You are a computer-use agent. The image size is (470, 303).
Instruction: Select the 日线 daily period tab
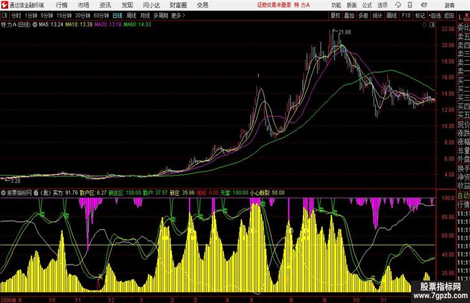118,16
